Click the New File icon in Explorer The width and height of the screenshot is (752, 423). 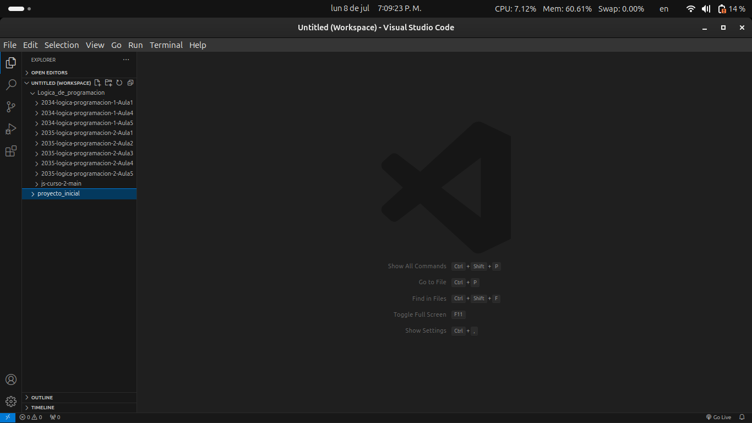point(97,83)
